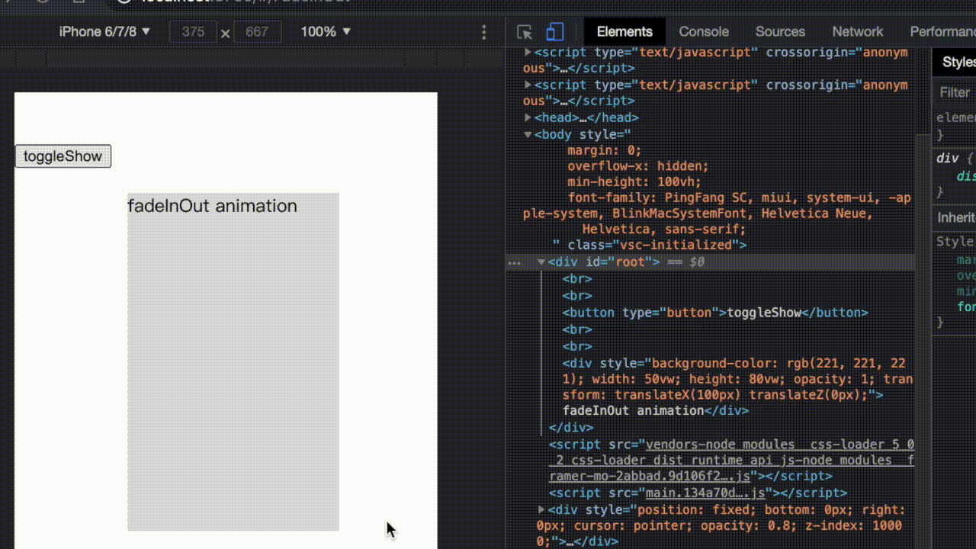Expand the first script crossorigin node
Screen dimensions: 976x549
[528, 53]
